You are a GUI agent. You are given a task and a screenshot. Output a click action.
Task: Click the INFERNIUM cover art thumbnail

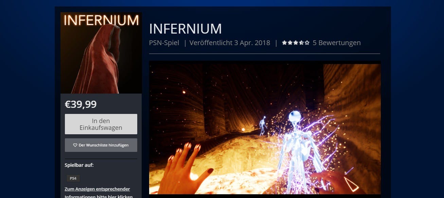click(x=101, y=53)
